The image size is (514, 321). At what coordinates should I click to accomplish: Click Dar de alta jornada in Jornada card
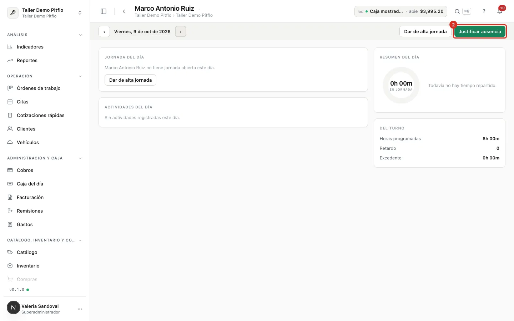coord(130,80)
